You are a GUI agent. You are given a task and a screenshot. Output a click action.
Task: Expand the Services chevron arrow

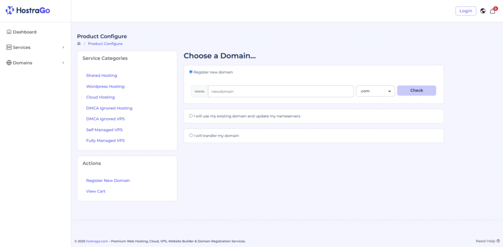click(x=63, y=48)
